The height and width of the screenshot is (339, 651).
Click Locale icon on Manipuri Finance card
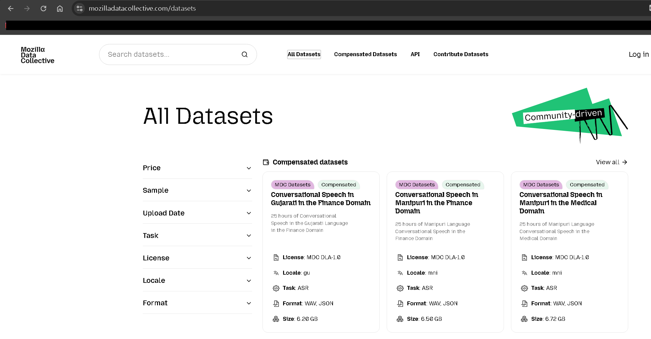(x=400, y=273)
